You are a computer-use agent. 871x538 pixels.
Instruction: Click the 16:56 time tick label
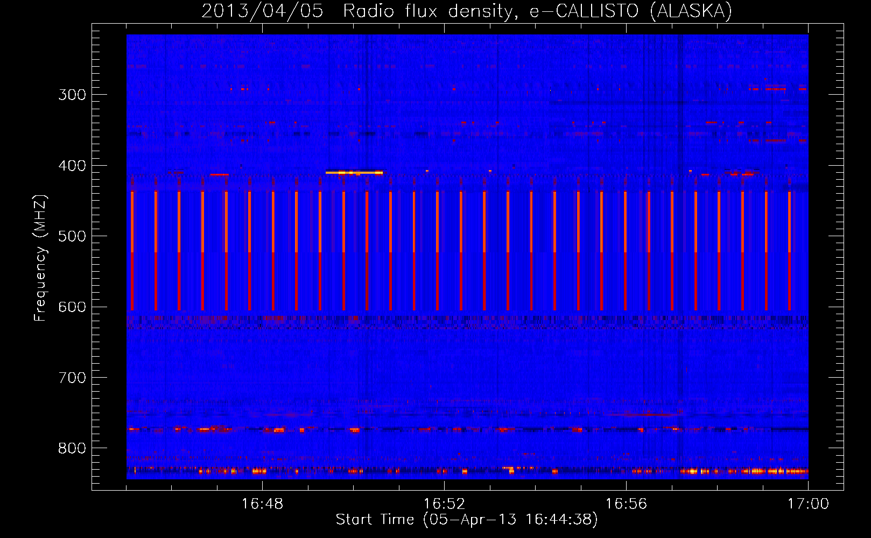click(x=626, y=504)
